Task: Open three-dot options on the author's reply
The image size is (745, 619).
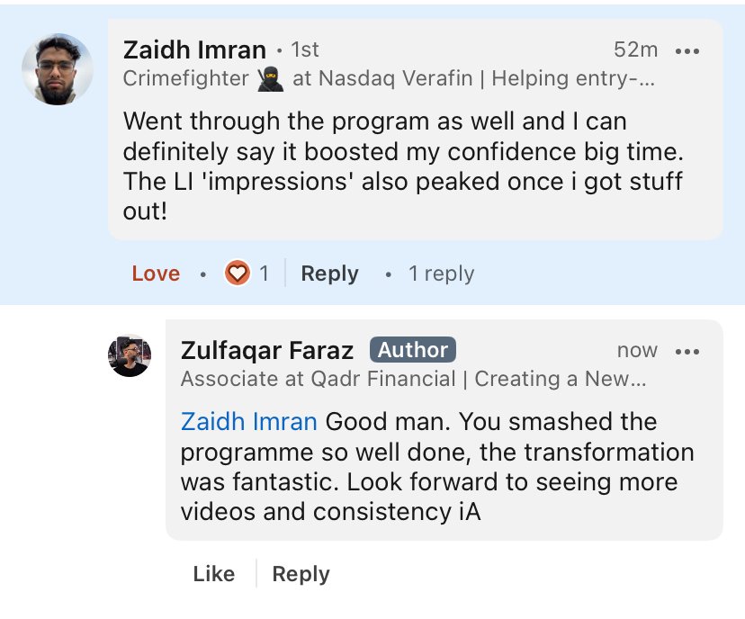Action: pos(687,351)
